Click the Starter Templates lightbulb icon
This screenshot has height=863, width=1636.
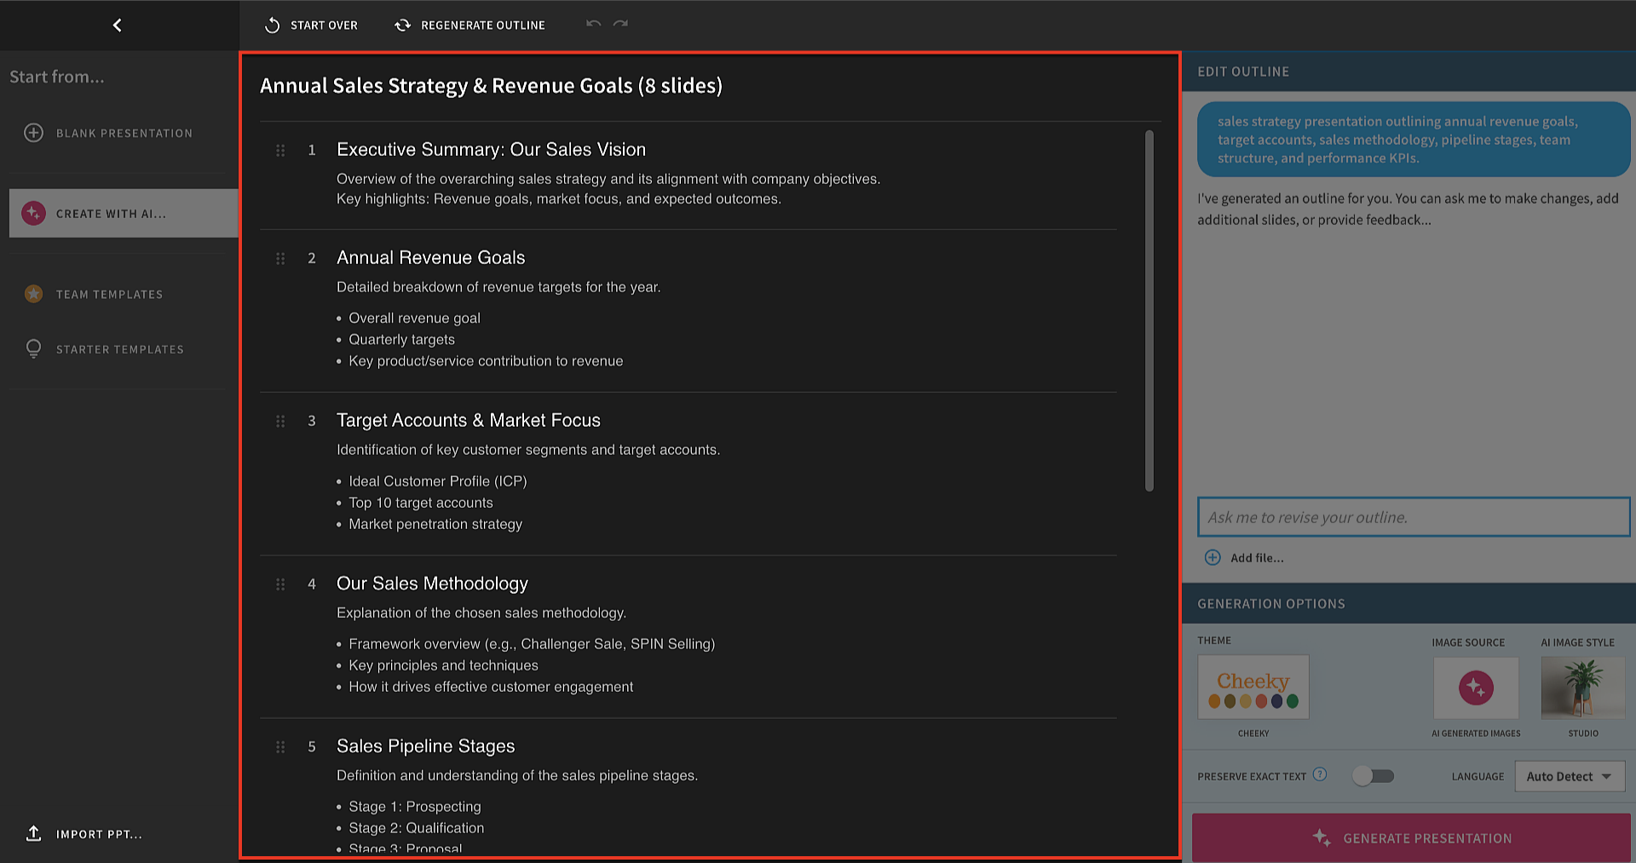point(33,348)
